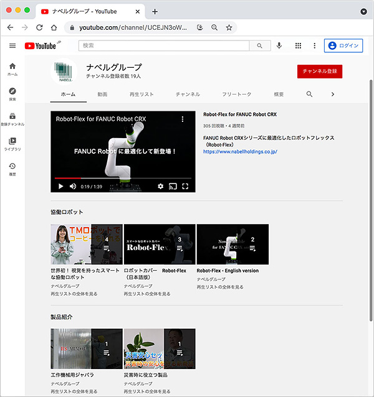
Task: Open the Robot-Flex Japanese playlist thumbnail
Action: (160, 244)
